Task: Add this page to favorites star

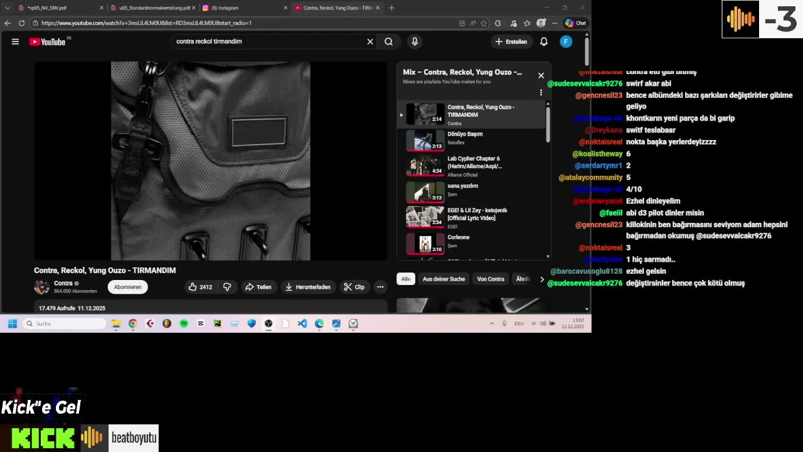Action: click(484, 23)
